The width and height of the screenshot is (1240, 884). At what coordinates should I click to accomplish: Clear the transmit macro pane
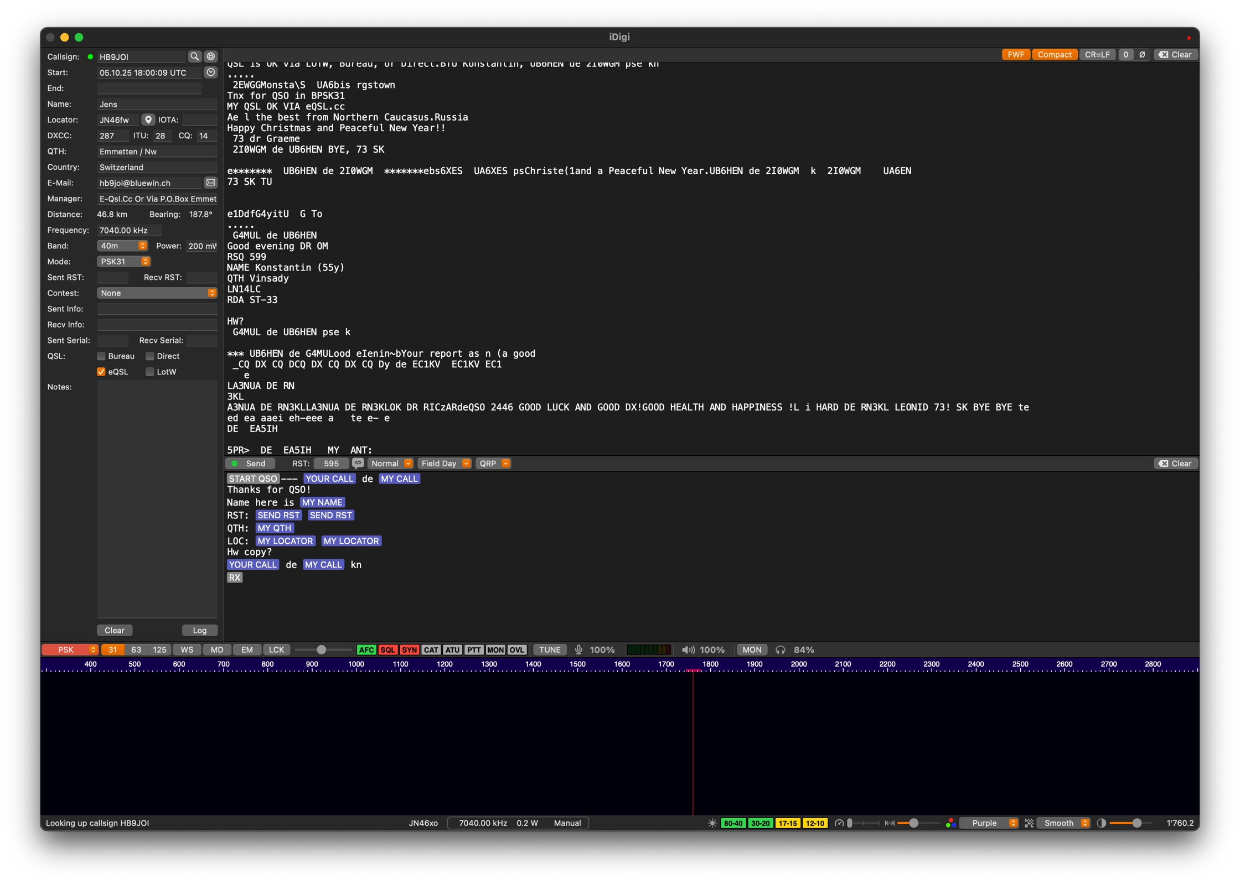pos(1176,464)
